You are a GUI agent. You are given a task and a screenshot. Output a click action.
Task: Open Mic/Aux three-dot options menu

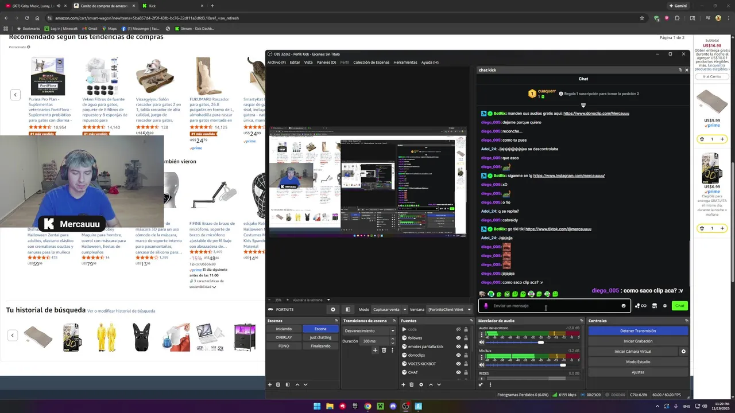[481, 357]
